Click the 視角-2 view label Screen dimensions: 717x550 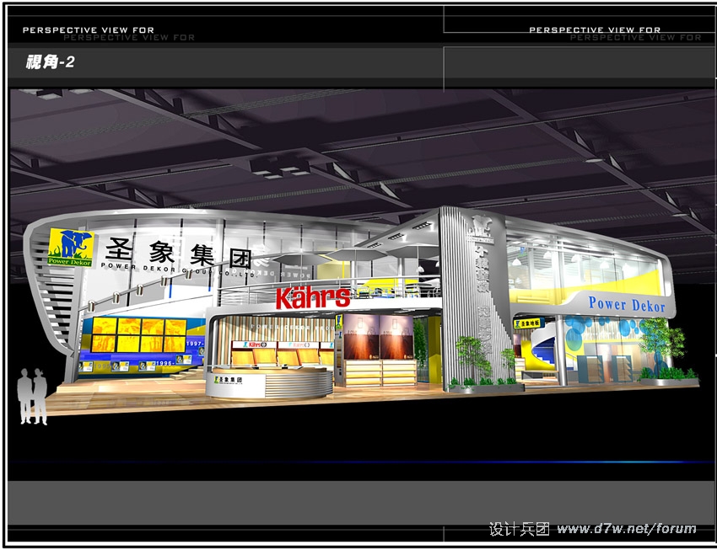50,61
